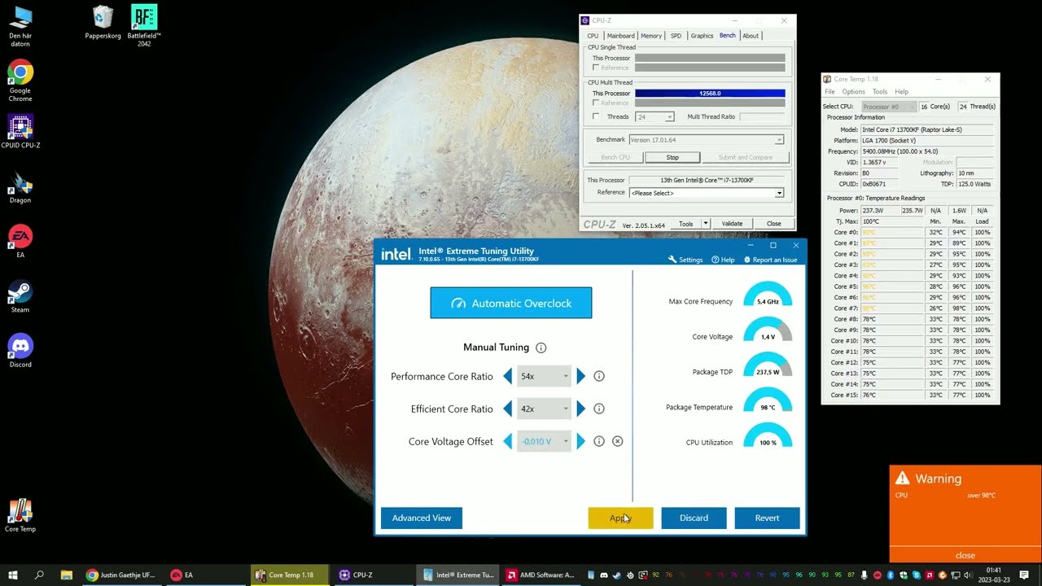
Task: Select Den här datorn desktop icon
Action: coord(20,25)
